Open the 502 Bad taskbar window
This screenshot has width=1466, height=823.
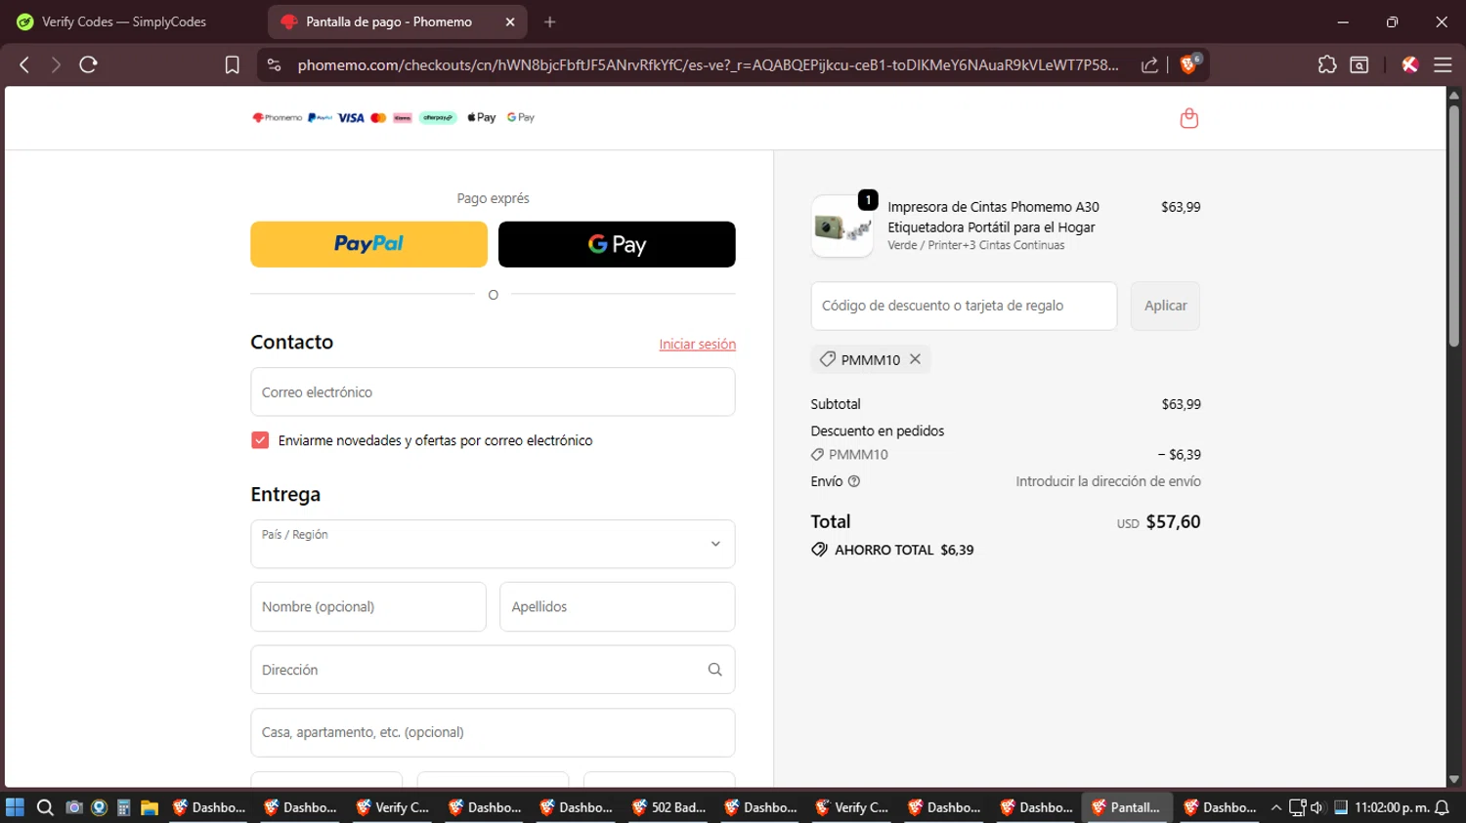coord(669,807)
